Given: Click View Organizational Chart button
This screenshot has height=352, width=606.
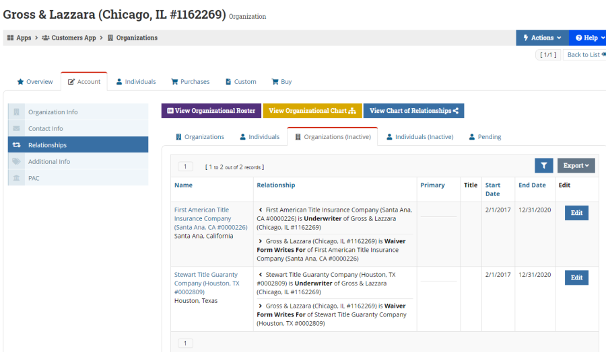Looking at the screenshot, I should pos(312,111).
